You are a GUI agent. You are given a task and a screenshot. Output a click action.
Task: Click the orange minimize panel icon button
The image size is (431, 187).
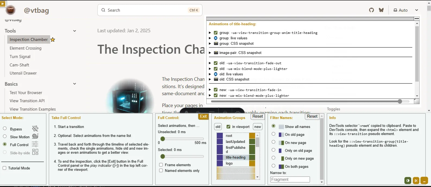click(424, 180)
